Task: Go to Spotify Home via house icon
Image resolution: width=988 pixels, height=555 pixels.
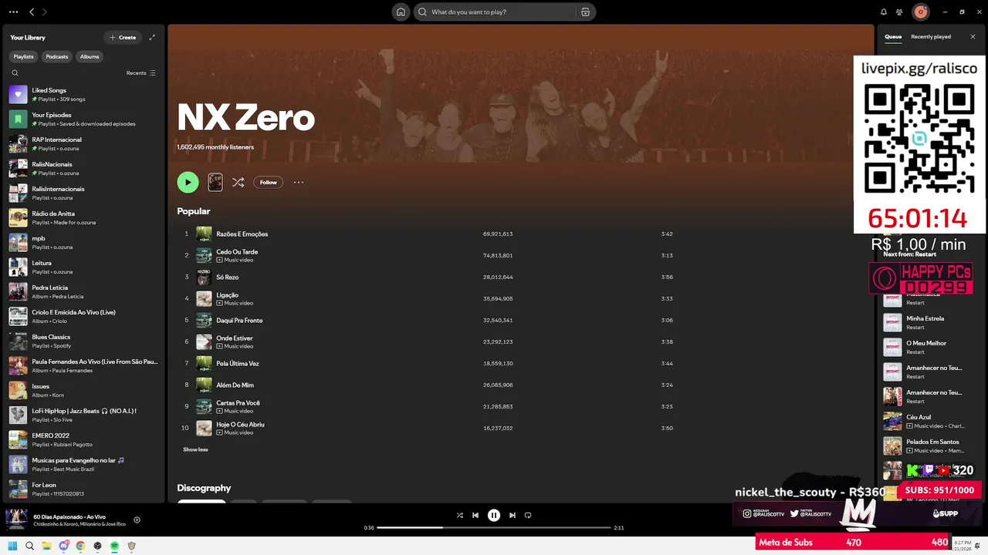Action: (x=401, y=12)
